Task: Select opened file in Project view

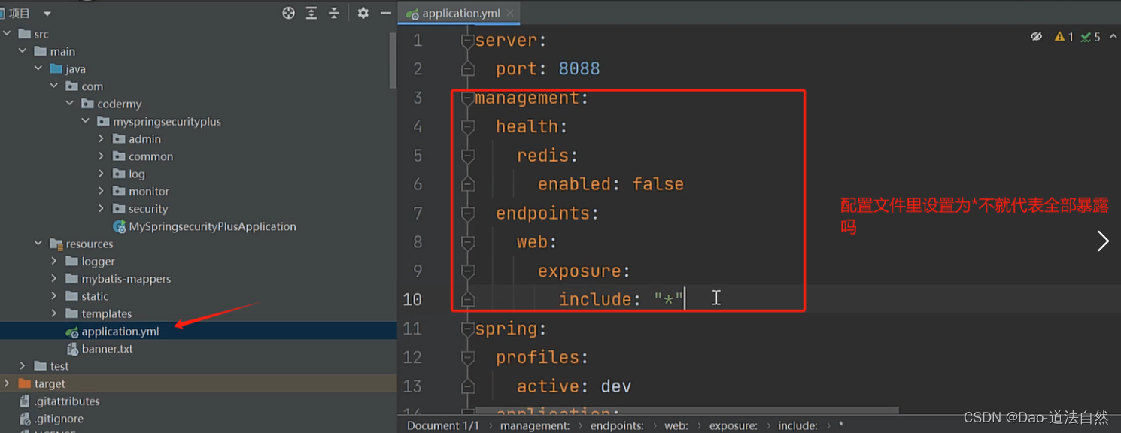Action: click(288, 12)
